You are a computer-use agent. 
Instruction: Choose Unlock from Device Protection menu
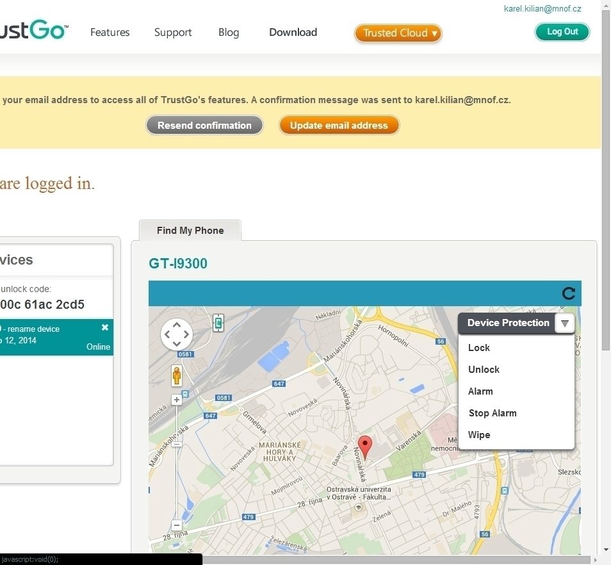(484, 370)
